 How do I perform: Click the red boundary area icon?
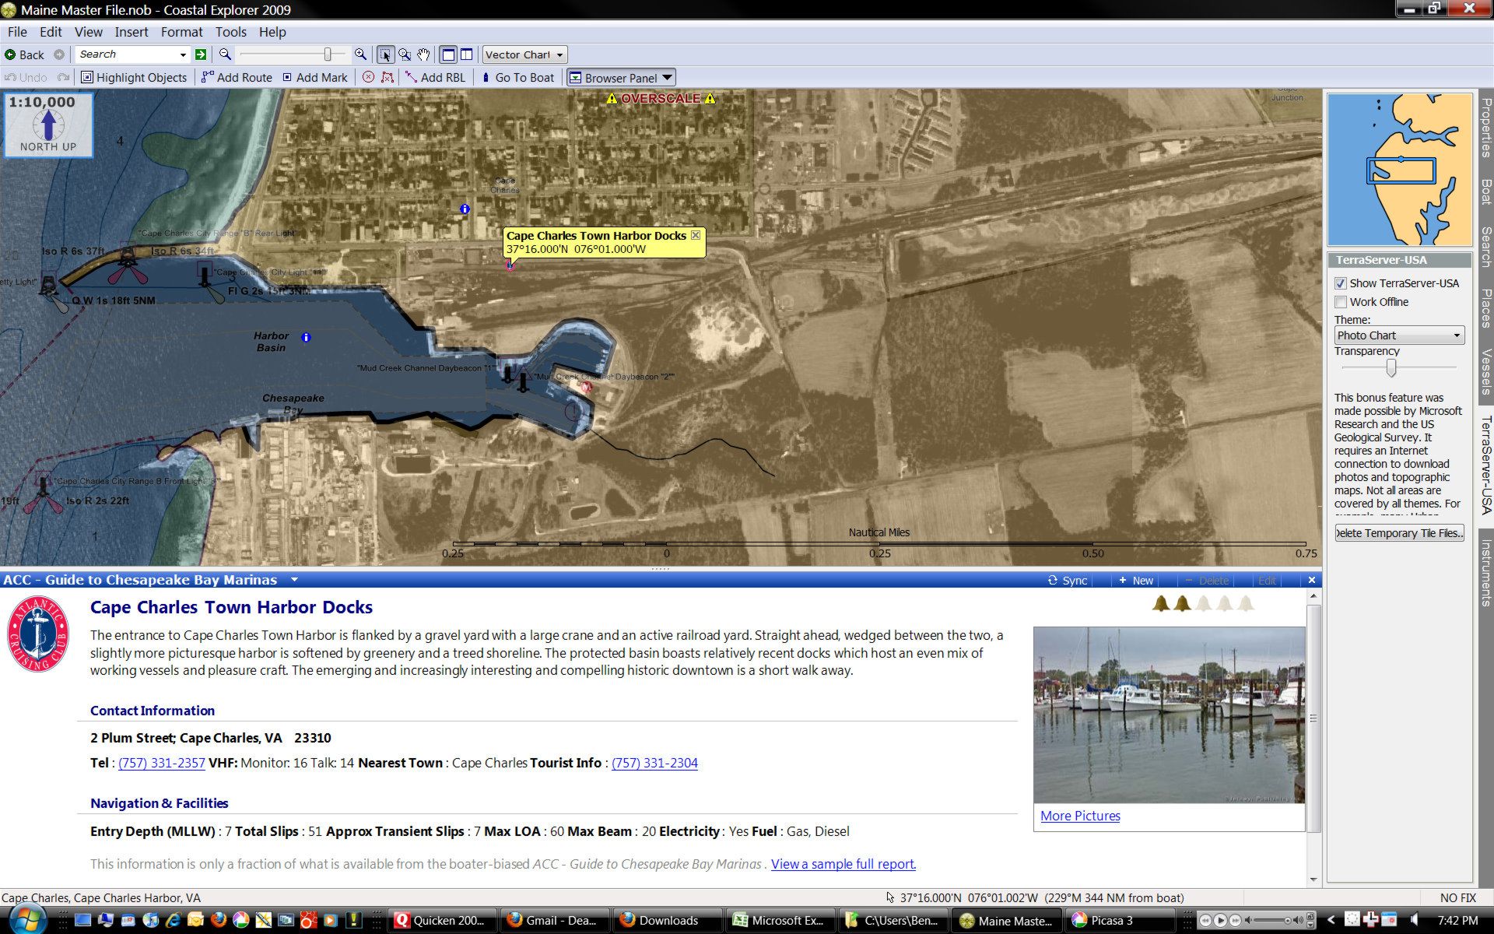[387, 77]
